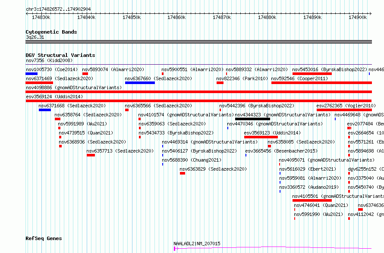The image size is (384, 253).
Task: Open variant nsv5453016 (ByrskaBishop2022)
Action: pyautogui.click(x=330, y=69)
